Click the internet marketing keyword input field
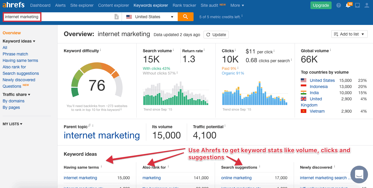 (22, 17)
